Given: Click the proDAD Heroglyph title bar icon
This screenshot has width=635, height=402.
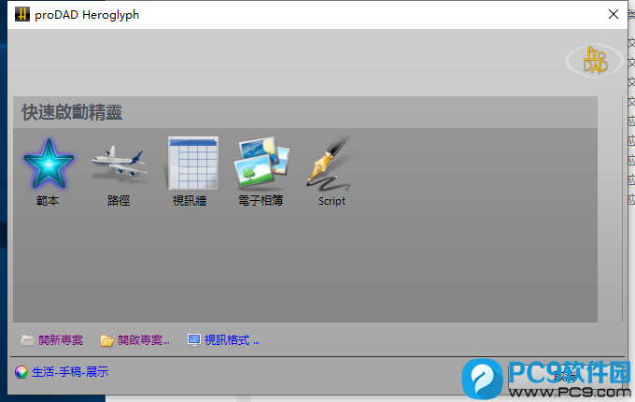Looking at the screenshot, I should click(21, 14).
